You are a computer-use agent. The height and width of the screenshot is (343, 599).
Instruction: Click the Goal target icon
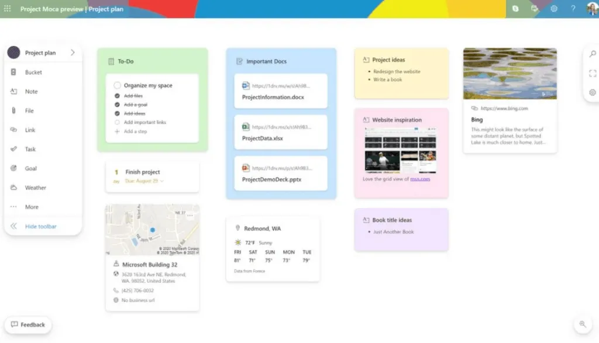coord(13,168)
